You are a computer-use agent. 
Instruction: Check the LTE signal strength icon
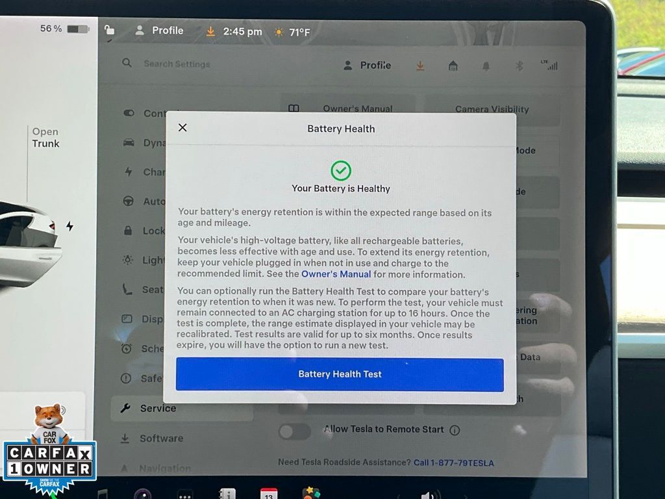[x=549, y=65]
